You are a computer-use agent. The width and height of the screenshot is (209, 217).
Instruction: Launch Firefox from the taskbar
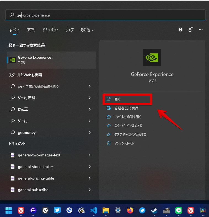(x=130, y=210)
